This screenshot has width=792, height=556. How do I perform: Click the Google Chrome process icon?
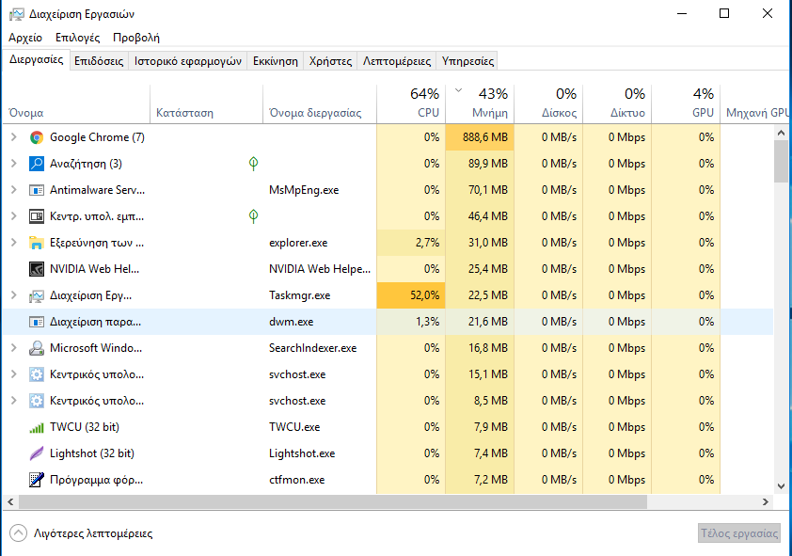(37, 137)
